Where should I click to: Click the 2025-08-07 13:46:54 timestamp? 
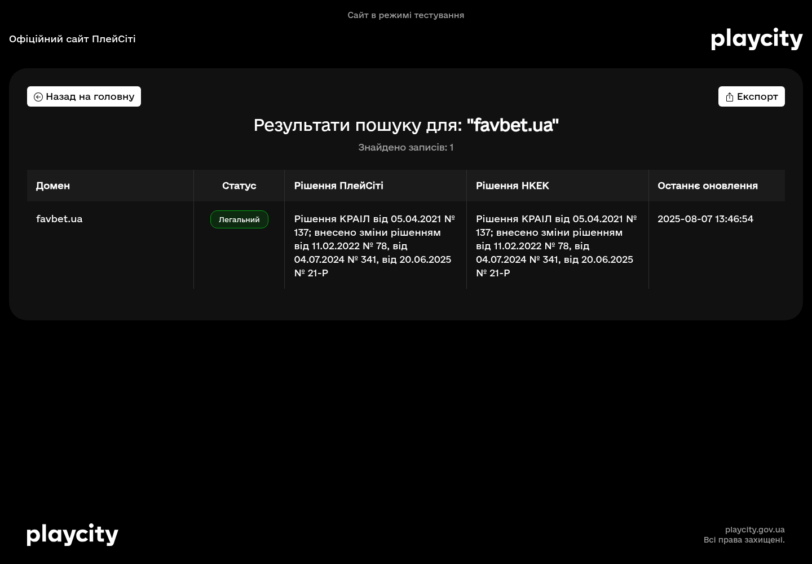705,219
